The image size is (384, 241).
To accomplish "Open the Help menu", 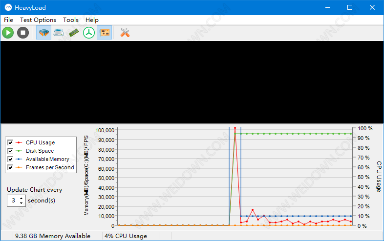I will pyautogui.click(x=92, y=20).
